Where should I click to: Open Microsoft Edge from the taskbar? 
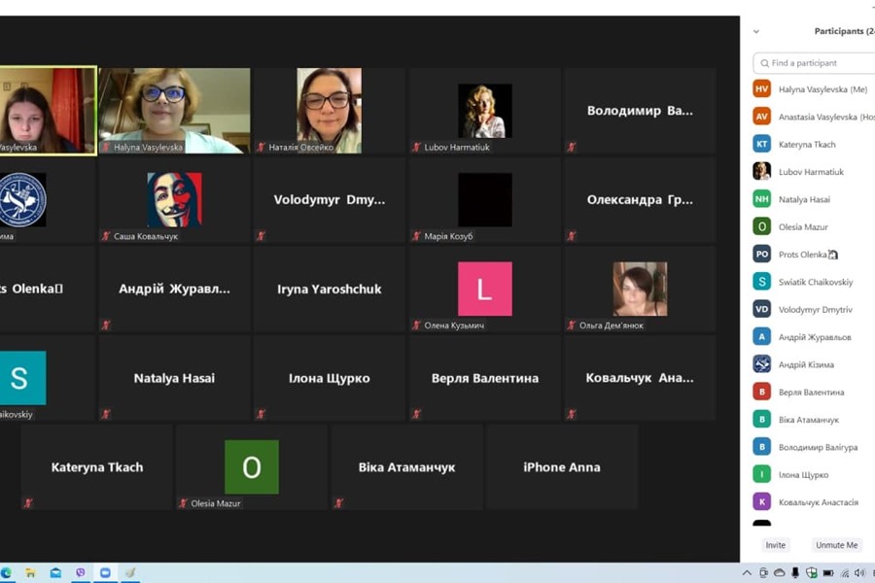[x=6, y=573]
